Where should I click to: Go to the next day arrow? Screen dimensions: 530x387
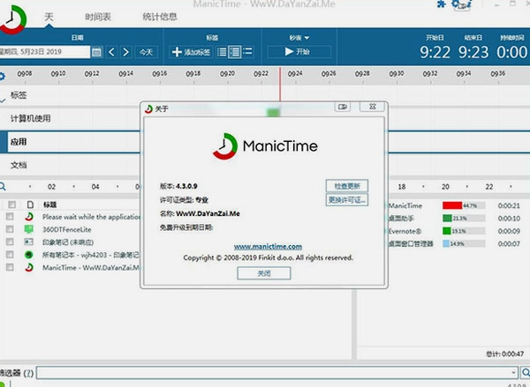pos(125,52)
